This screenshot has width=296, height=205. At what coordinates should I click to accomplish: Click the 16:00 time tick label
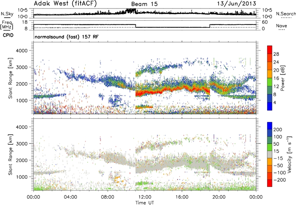click(x=182, y=197)
